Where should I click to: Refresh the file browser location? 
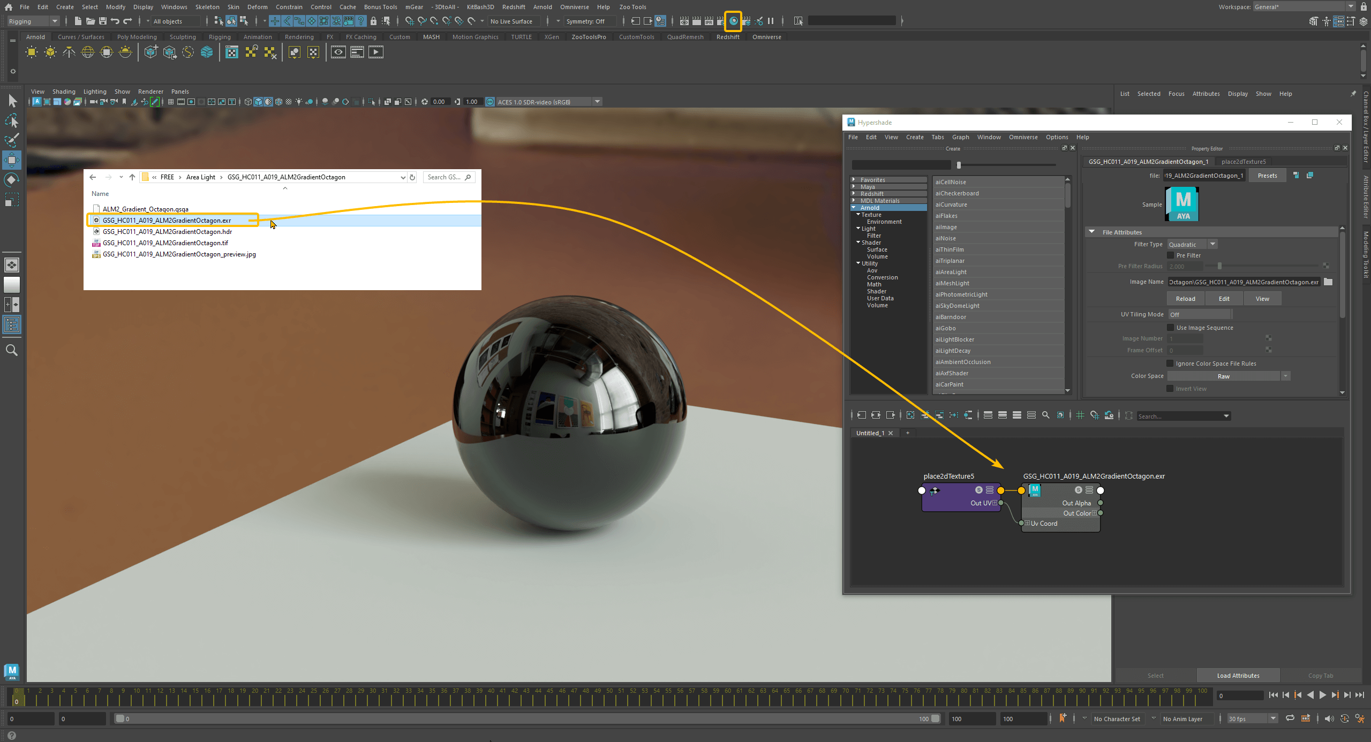click(x=412, y=177)
